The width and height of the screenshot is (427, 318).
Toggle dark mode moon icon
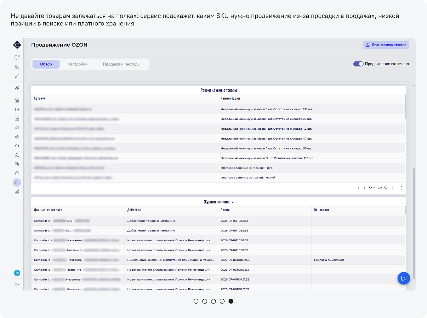(x=17, y=66)
